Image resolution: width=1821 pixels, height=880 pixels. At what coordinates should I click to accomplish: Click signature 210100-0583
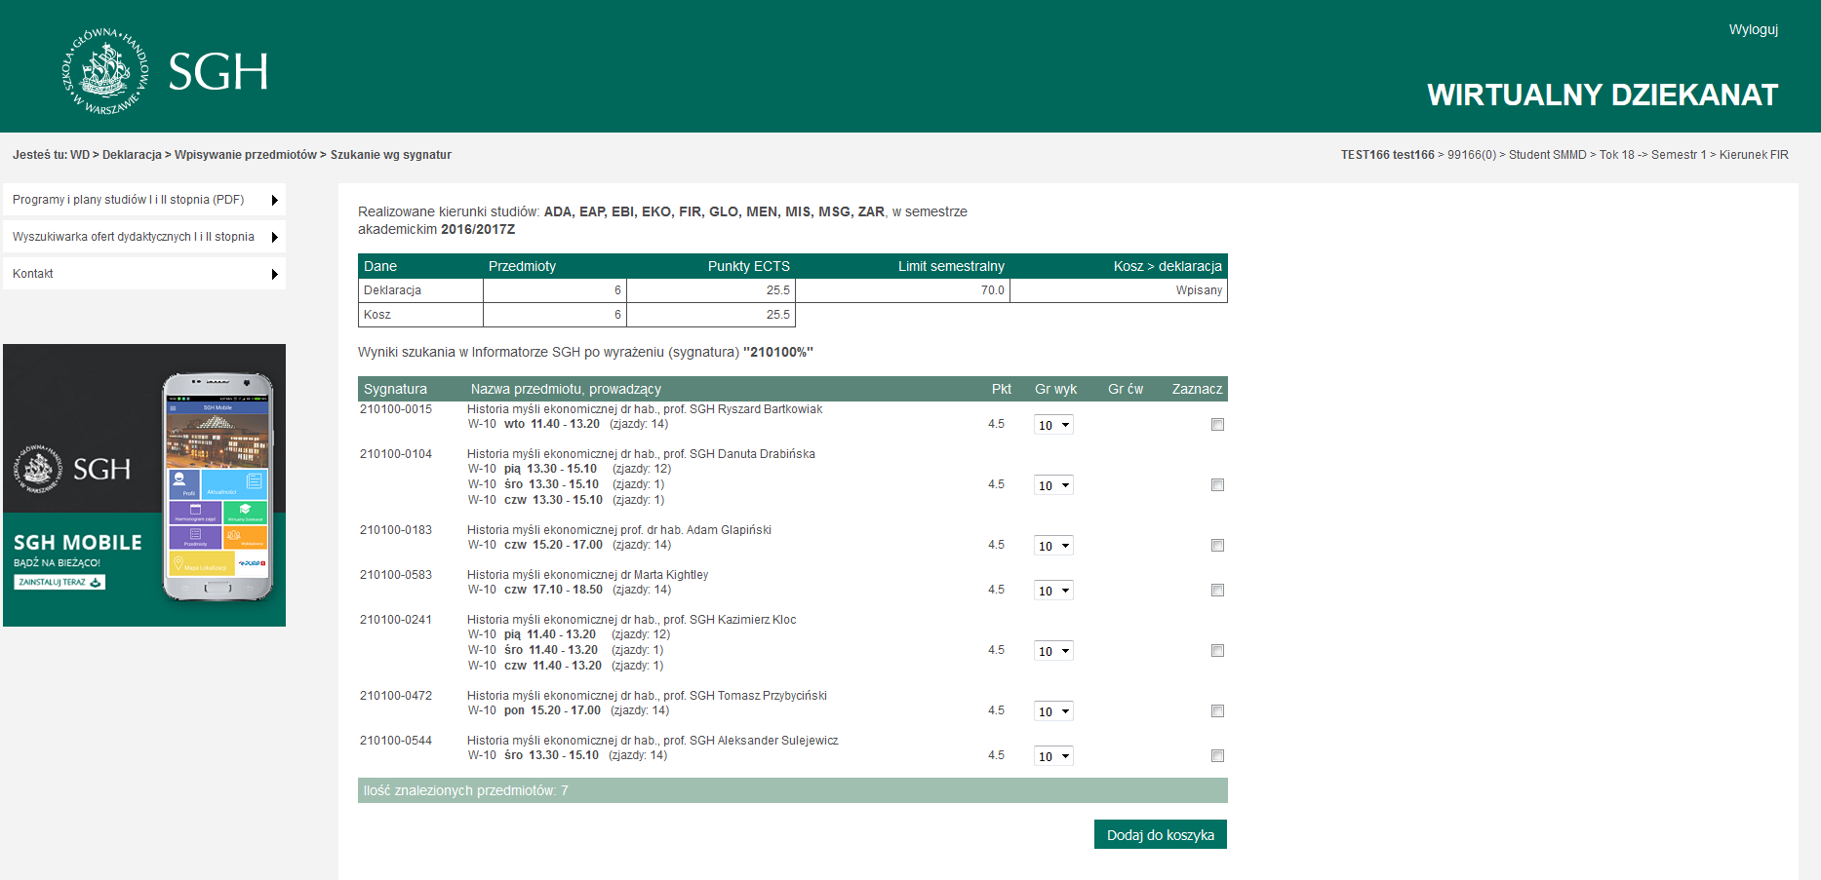(396, 575)
